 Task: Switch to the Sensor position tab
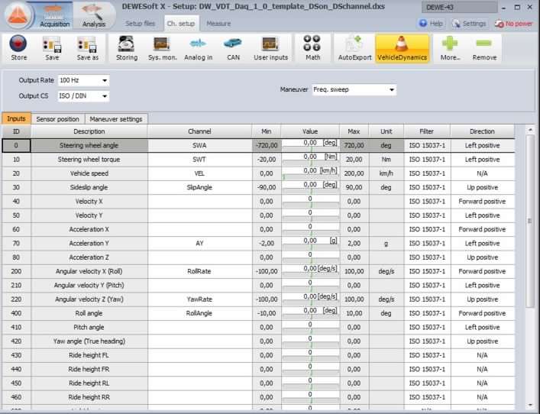tap(57, 119)
